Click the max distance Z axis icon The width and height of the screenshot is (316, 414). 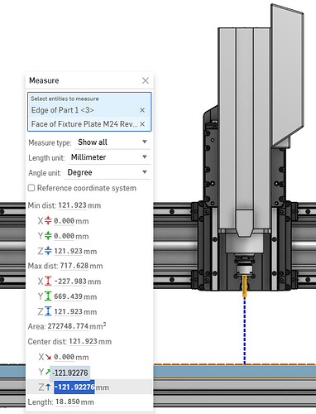click(x=48, y=311)
